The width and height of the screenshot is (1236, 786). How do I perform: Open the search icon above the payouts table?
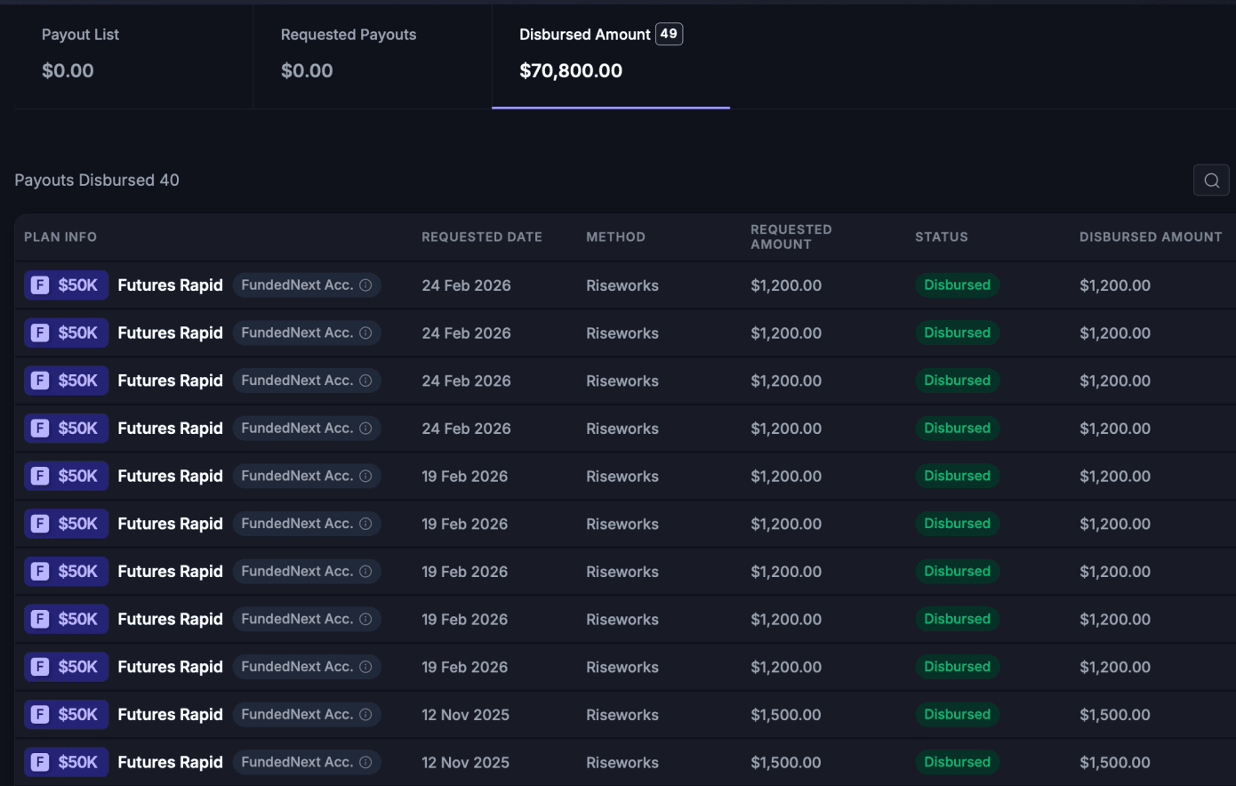[x=1211, y=180]
